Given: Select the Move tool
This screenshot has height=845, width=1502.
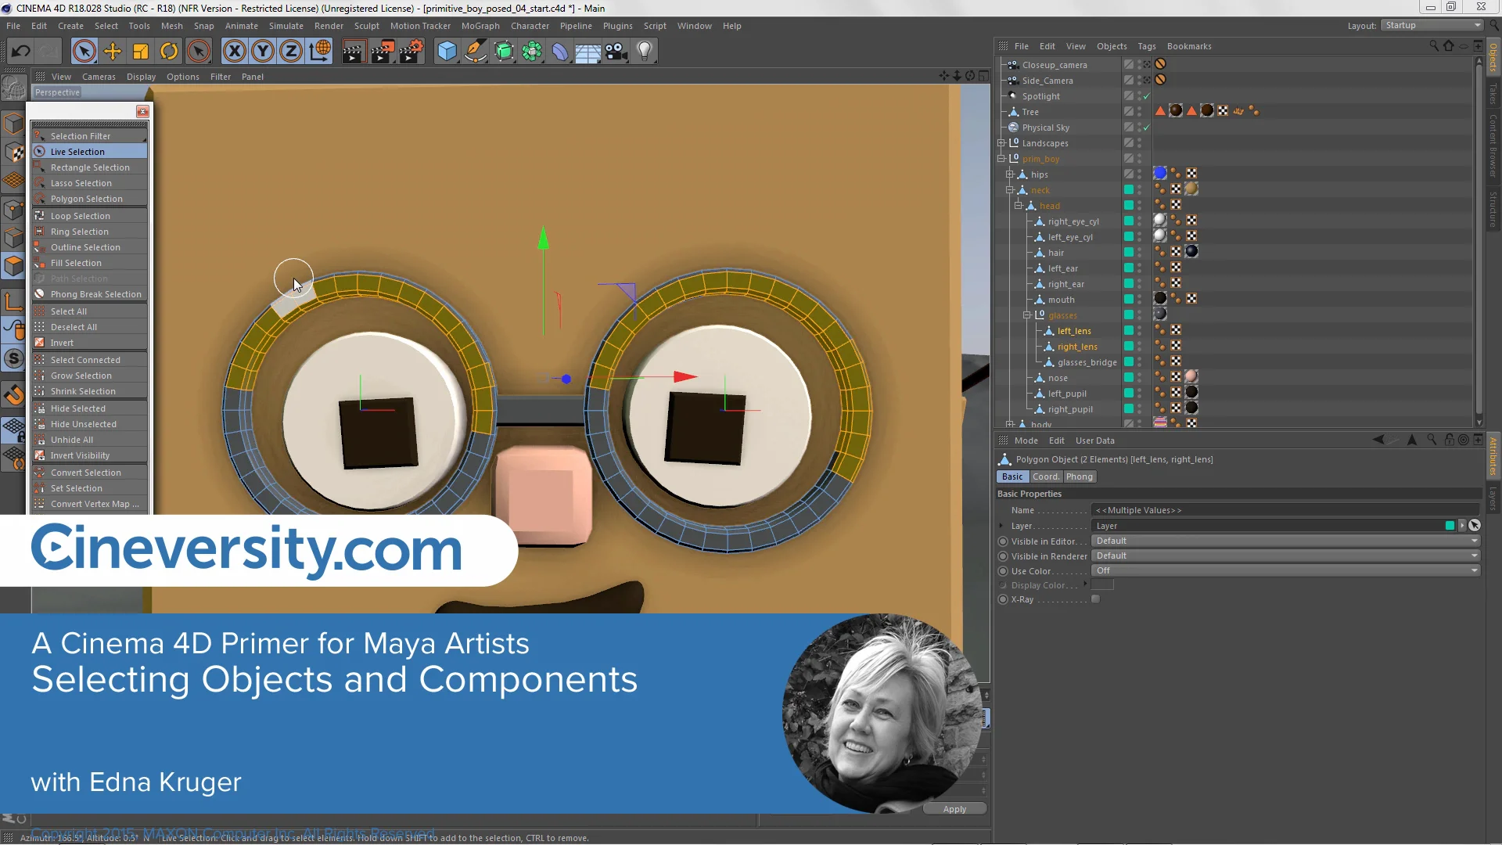Looking at the screenshot, I should point(113,52).
